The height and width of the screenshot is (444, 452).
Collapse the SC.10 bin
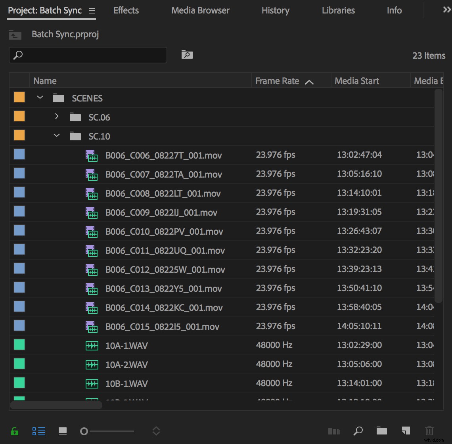(x=57, y=135)
